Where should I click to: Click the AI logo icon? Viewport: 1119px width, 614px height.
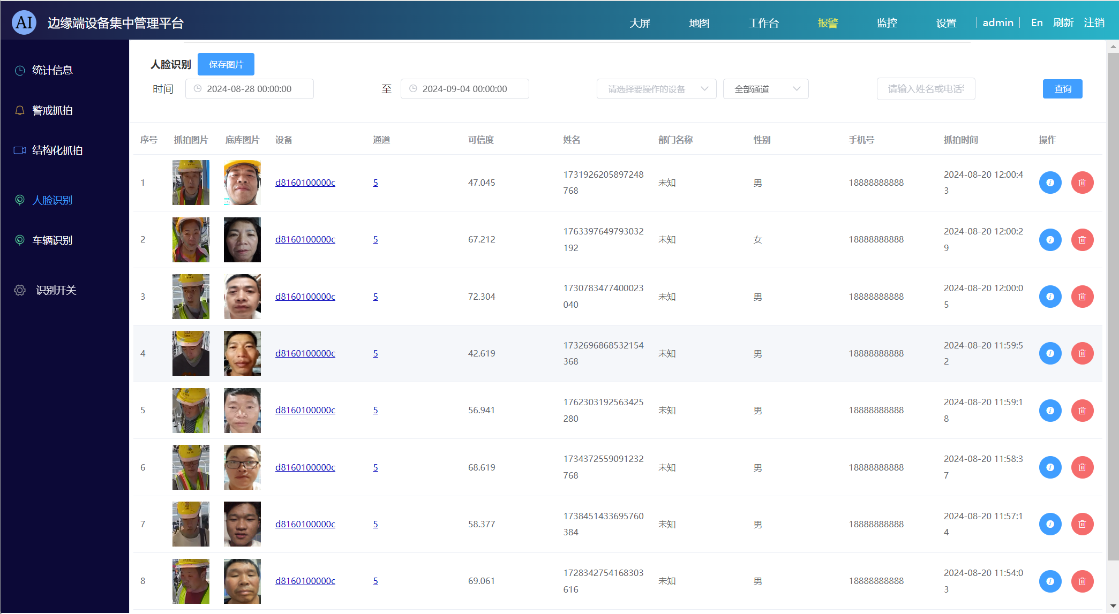pos(24,22)
